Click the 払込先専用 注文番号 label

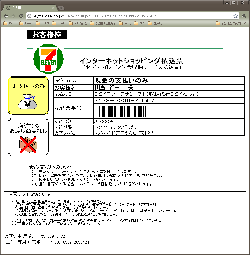click(25, 242)
